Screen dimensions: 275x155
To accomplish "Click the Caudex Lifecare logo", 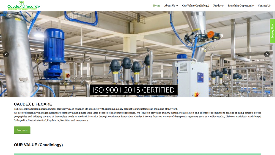I will coord(24,6).
